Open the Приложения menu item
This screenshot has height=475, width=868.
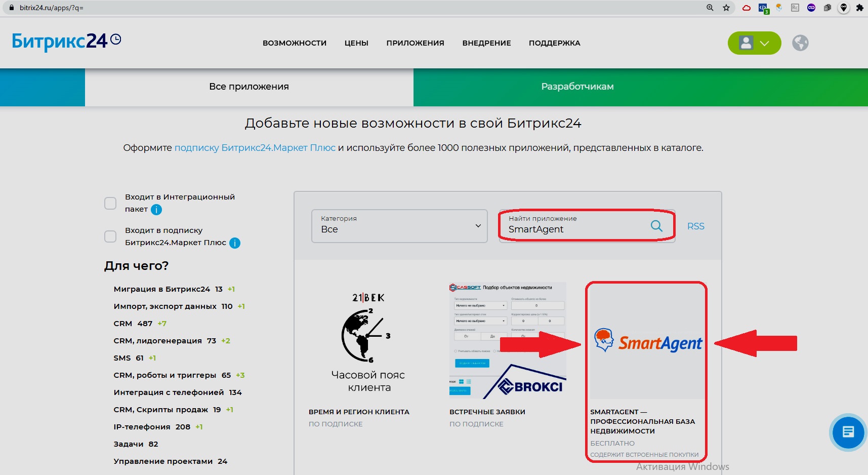coord(415,43)
